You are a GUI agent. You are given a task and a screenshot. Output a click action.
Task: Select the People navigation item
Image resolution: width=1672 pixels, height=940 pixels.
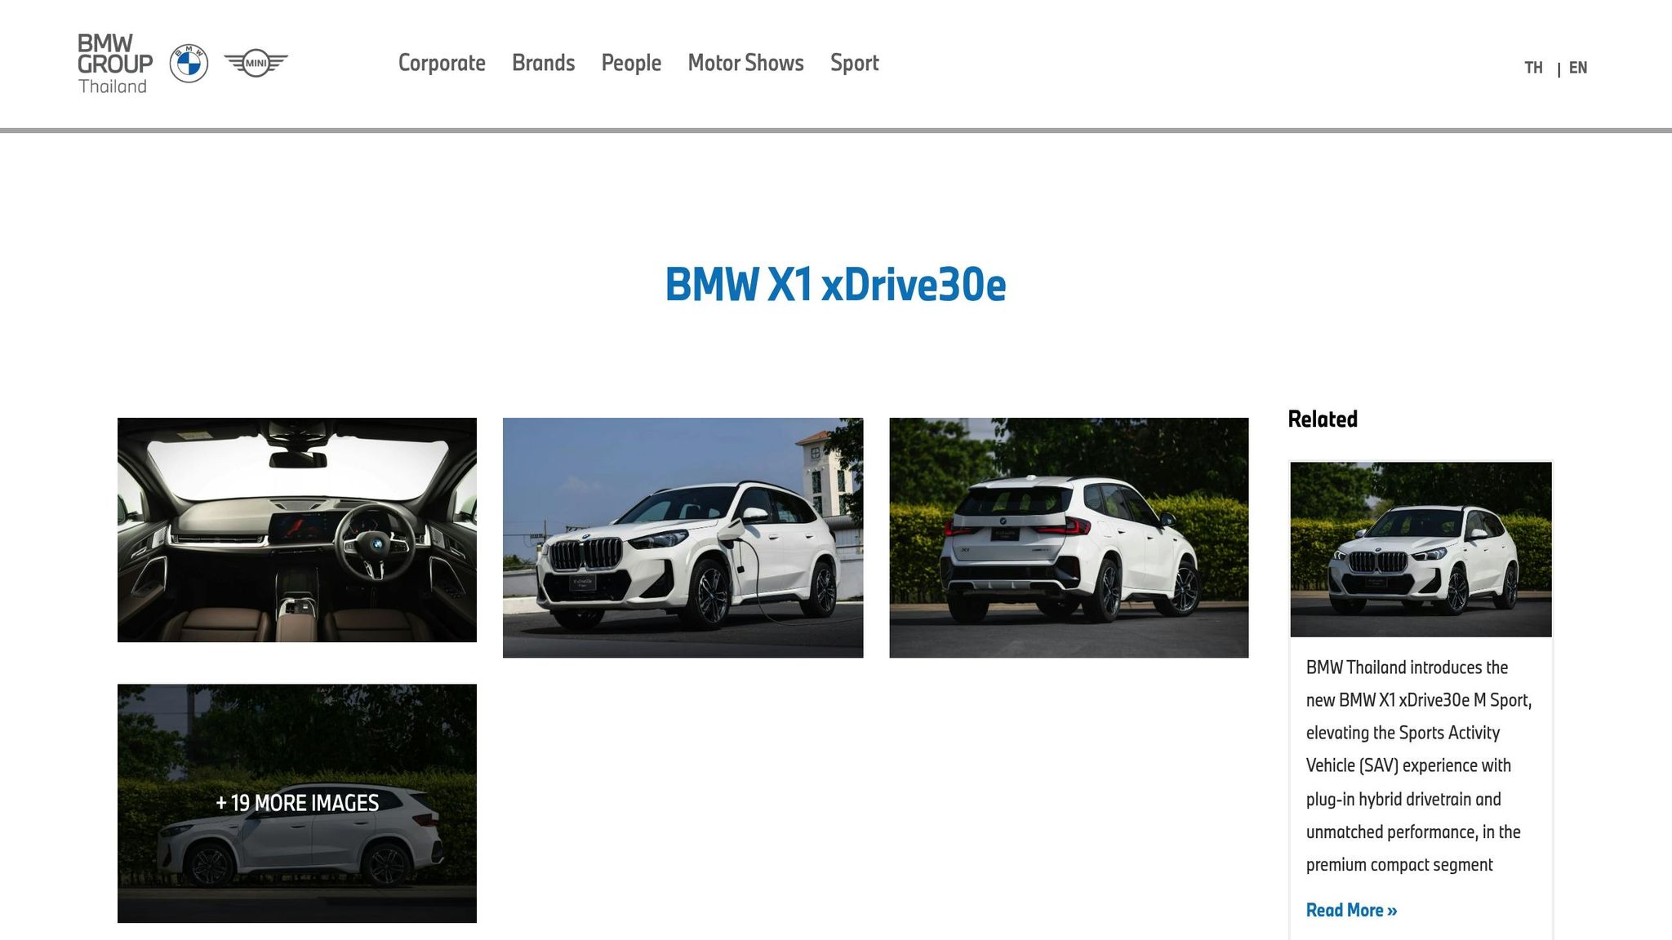click(631, 63)
